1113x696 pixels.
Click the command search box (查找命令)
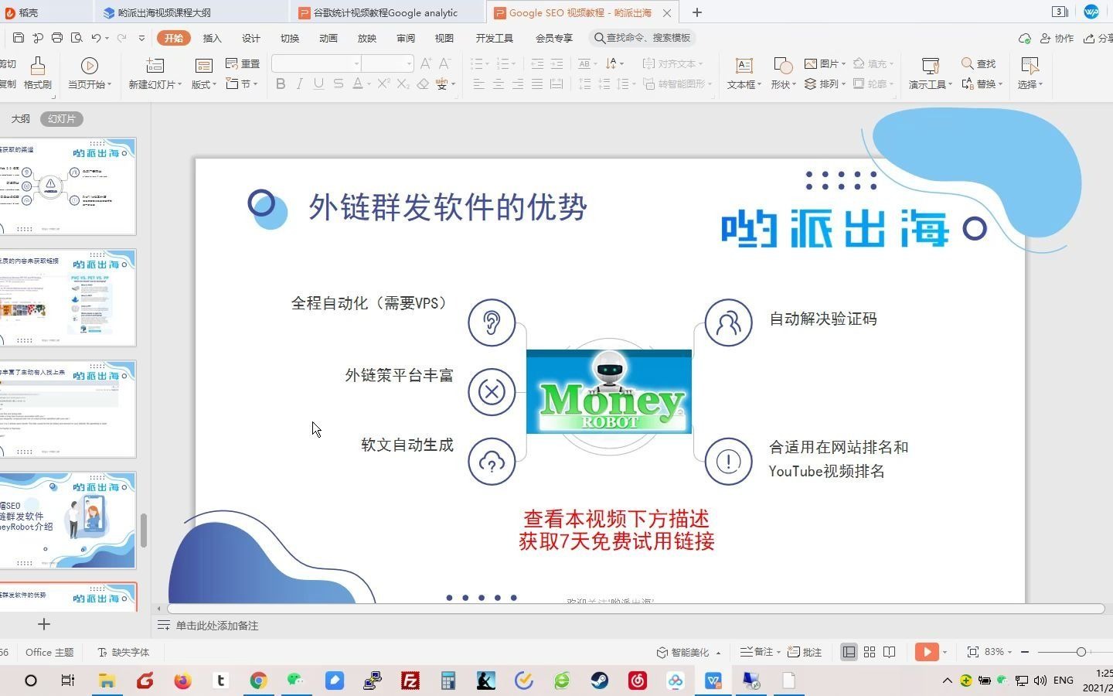(642, 38)
